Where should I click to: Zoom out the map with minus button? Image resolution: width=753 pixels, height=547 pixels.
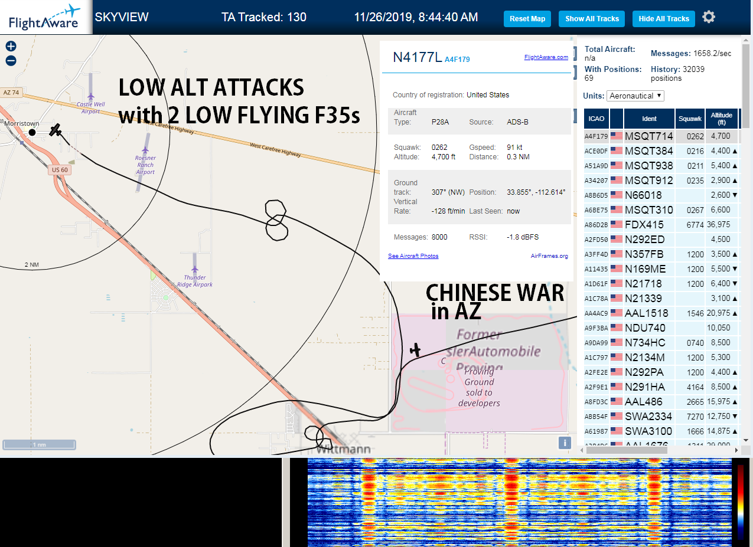(11, 61)
